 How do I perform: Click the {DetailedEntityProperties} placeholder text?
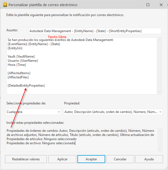26,86
